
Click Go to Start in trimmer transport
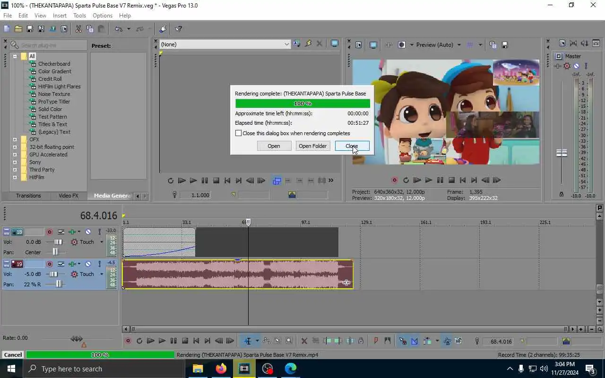coord(227,180)
